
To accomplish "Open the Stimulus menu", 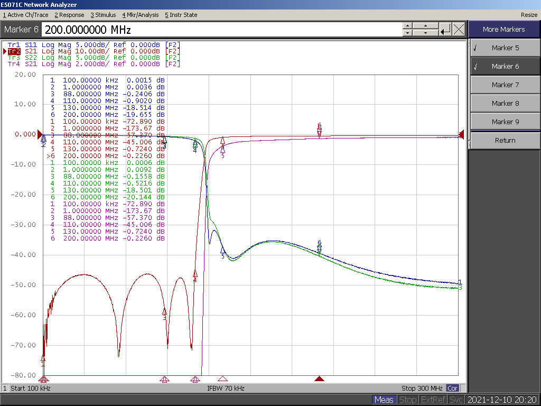I will [103, 15].
